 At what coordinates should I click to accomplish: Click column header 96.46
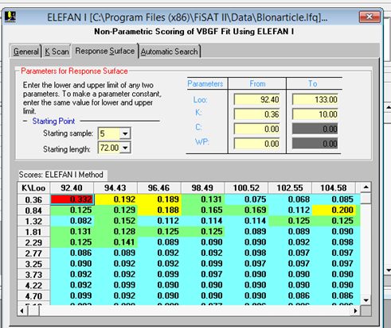(158, 188)
